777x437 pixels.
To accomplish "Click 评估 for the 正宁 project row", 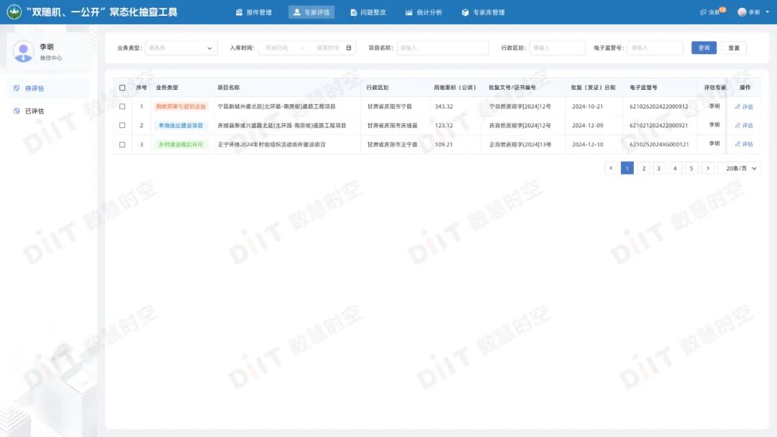I will point(744,144).
